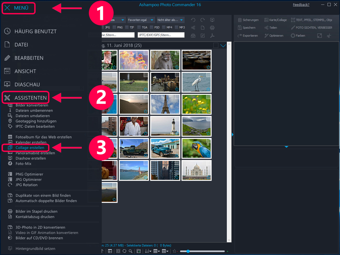
Task: Click the archive drawer icon
Action: tap(193, 36)
